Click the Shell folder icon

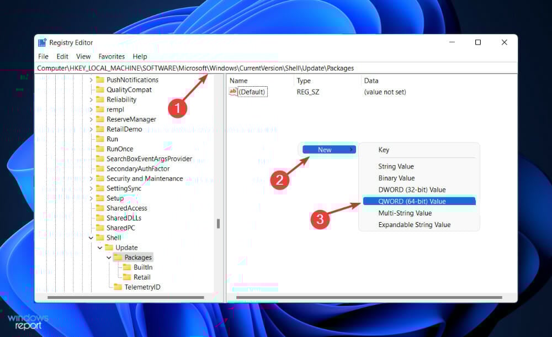click(100, 238)
